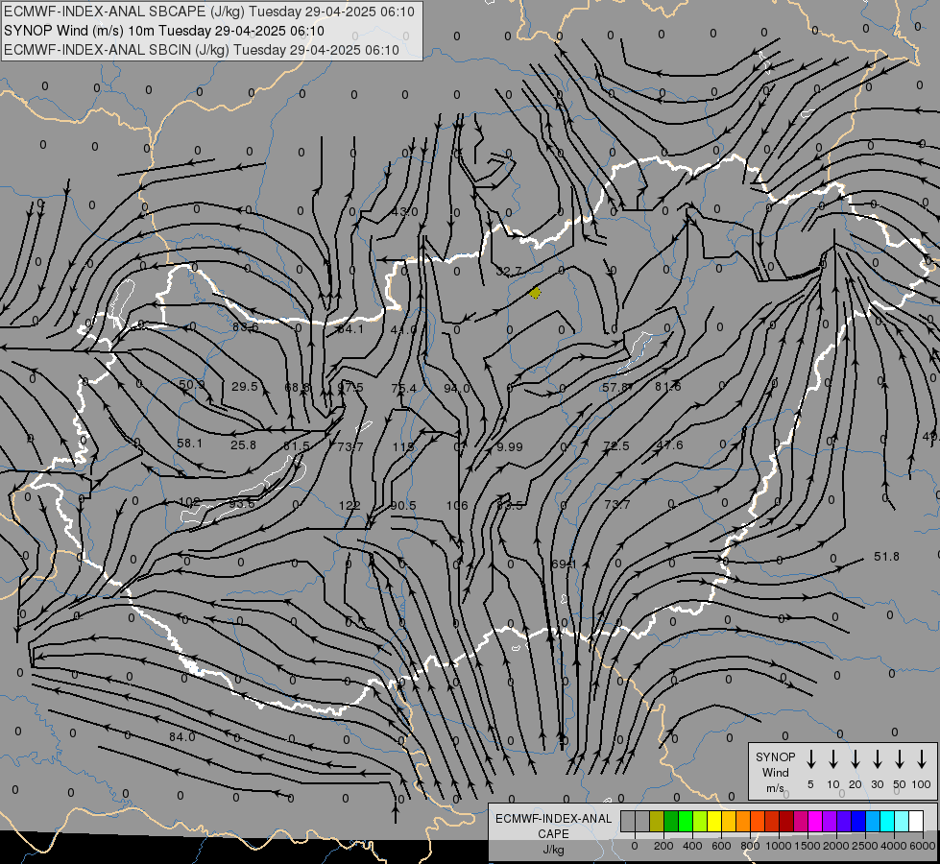
Task: Click the CAPE value 122 on map
Action: [x=349, y=506]
